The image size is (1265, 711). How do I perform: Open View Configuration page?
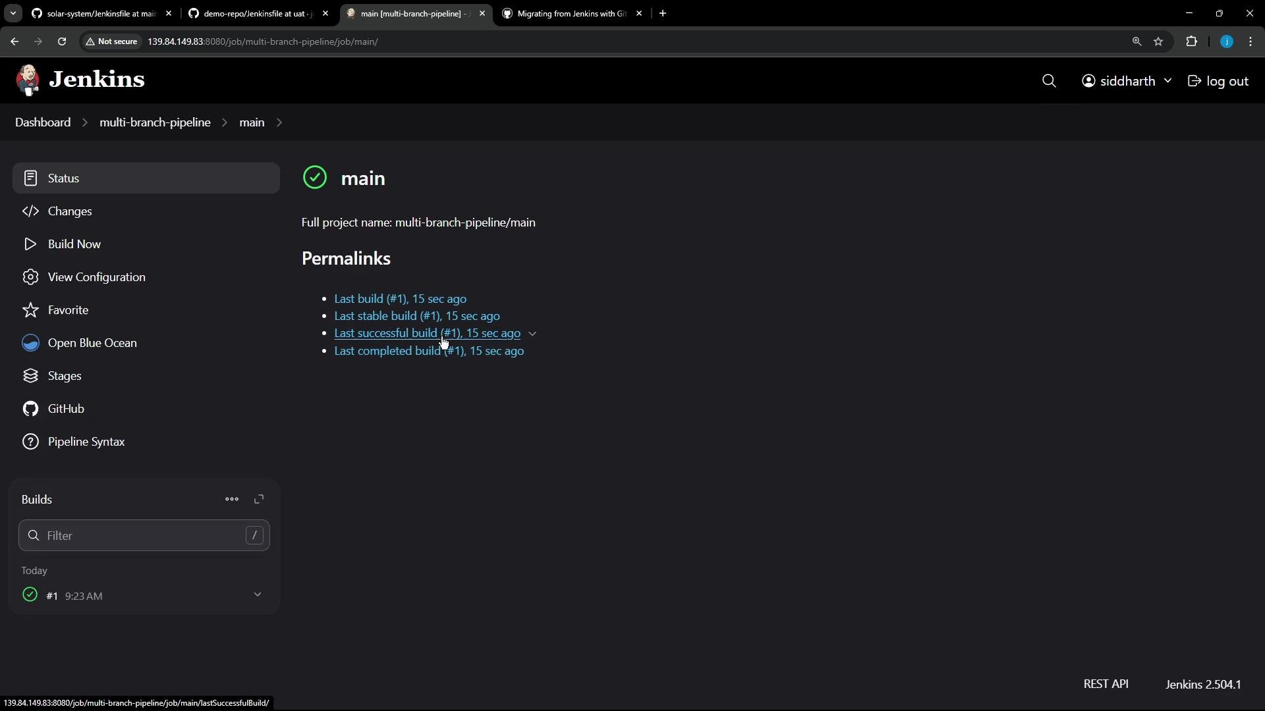click(146, 277)
